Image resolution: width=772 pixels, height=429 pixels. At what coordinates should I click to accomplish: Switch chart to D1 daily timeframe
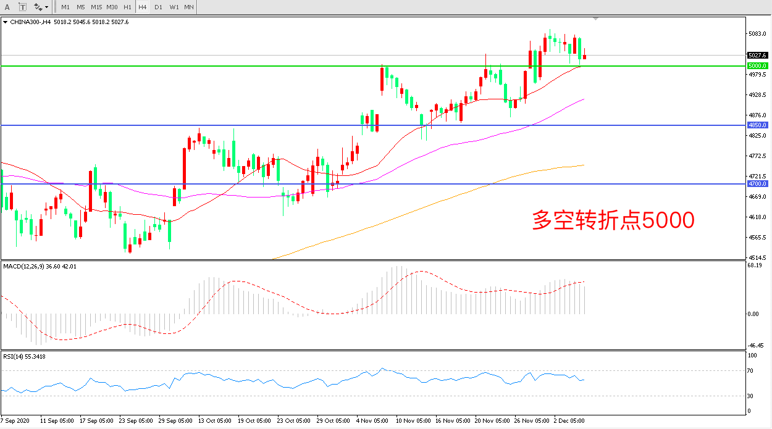click(x=158, y=7)
